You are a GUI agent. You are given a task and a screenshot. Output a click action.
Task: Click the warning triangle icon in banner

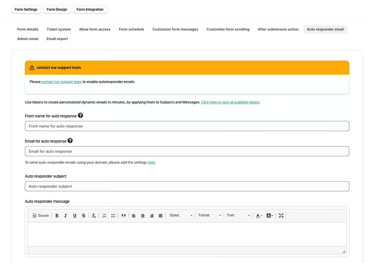pos(32,67)
